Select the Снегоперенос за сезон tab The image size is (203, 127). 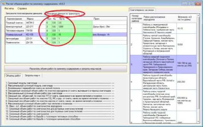click(x=142, y=10)
